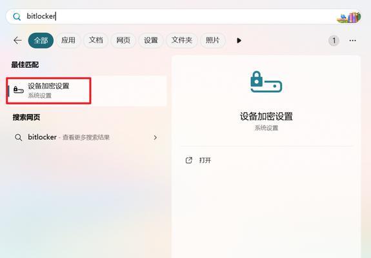
Task: Click the large device encryption lock icon
Action: tap(266, 81)
